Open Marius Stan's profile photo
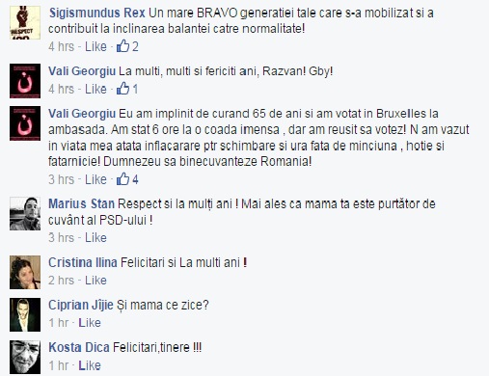The width and height of the screenshot is (489, 376). click(25, 213)
